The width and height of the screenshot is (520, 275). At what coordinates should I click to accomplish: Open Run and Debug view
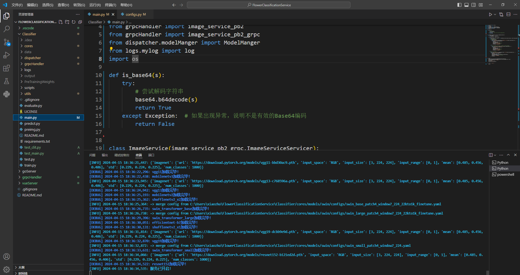(7, 55)
